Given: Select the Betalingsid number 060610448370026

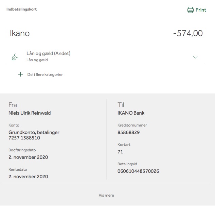Looking at the screenshot, I should click(138, 171).
